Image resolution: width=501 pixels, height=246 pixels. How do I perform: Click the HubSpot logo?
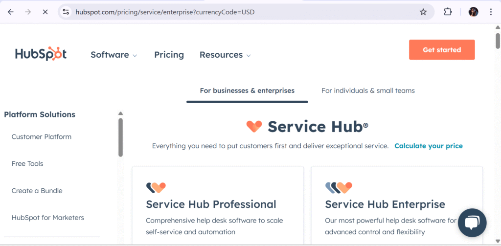click(x=41, y=54)
